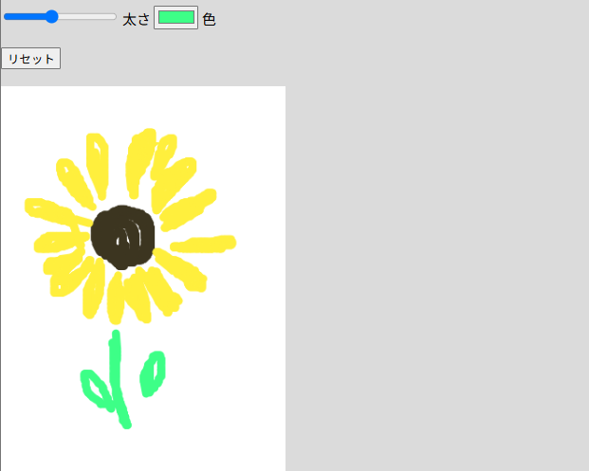
Task: Click blank white canvas above the sunflower
Action: point(142,105)
